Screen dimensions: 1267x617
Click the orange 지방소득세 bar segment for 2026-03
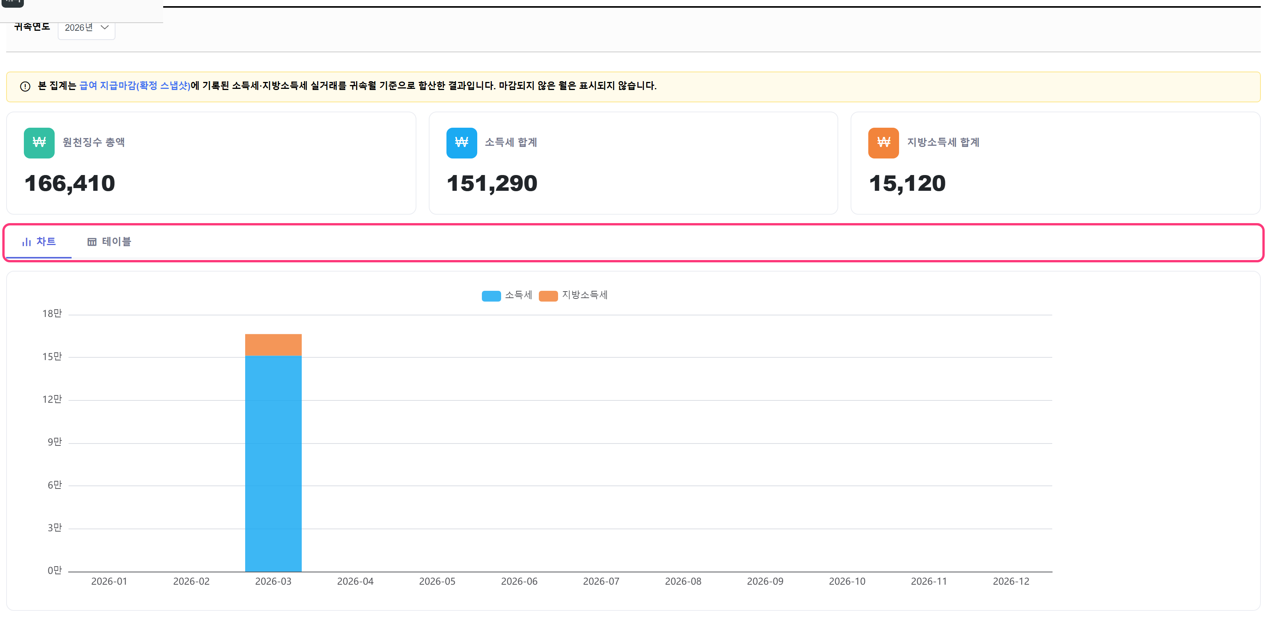pyautogui.click(x=274, y=345)
